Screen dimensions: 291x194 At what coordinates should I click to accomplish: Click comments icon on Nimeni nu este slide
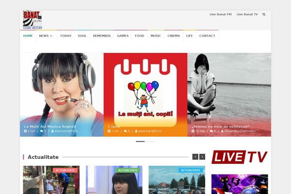coord(211,131)
